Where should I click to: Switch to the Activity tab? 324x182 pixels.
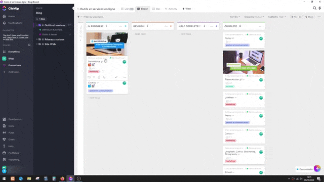click(171, 9)
